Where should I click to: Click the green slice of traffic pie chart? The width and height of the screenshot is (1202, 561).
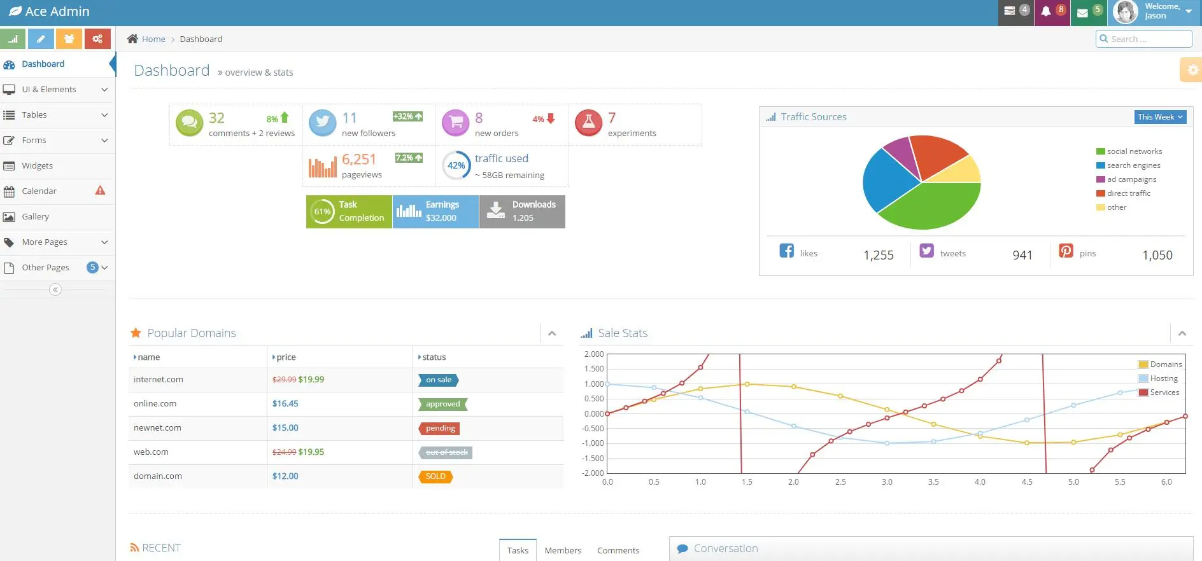pyautogui.click(x=931, y=206)
